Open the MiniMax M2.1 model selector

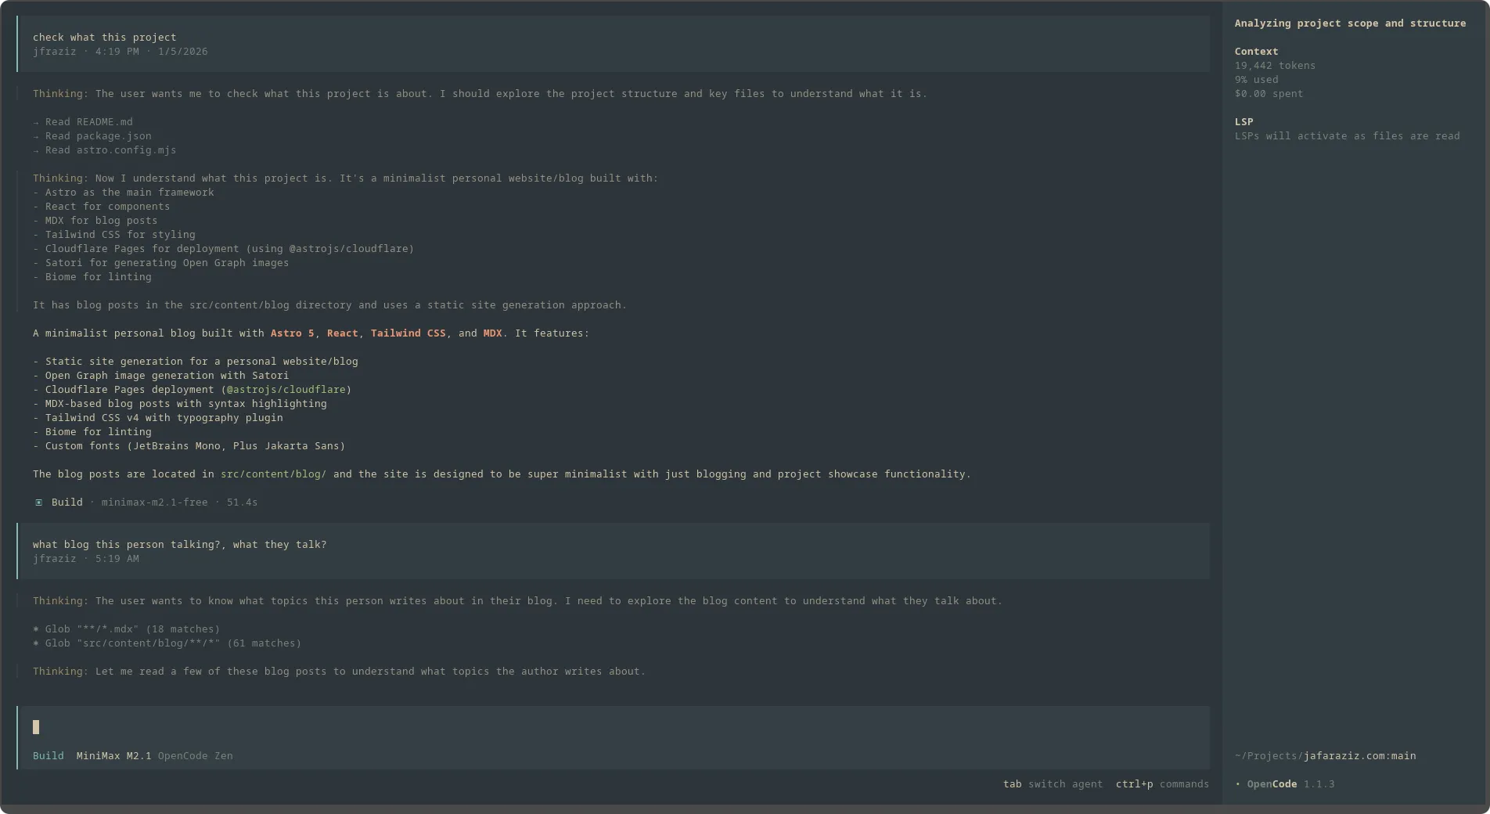(x=112, y=755)
